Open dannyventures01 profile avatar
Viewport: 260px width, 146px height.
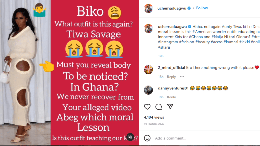pos(148,90)
